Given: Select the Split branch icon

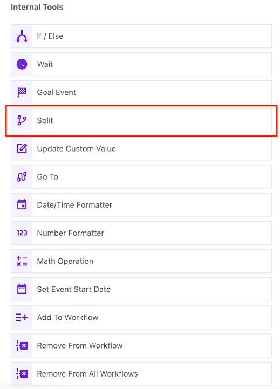Looking at the screenshot, I should (22, 120).
